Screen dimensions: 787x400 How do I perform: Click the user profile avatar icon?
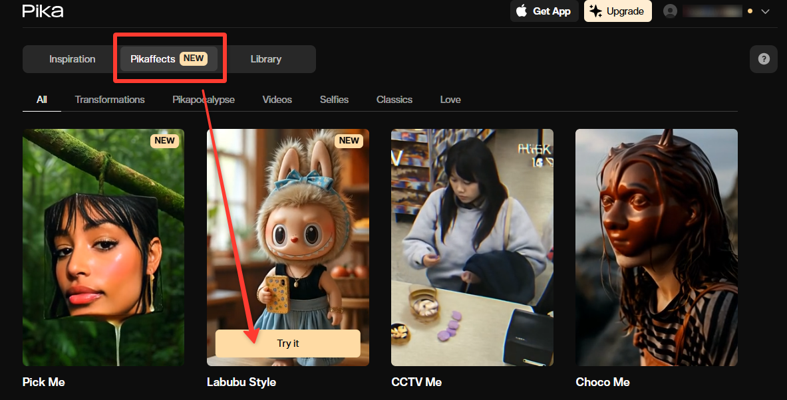[671, 11]
